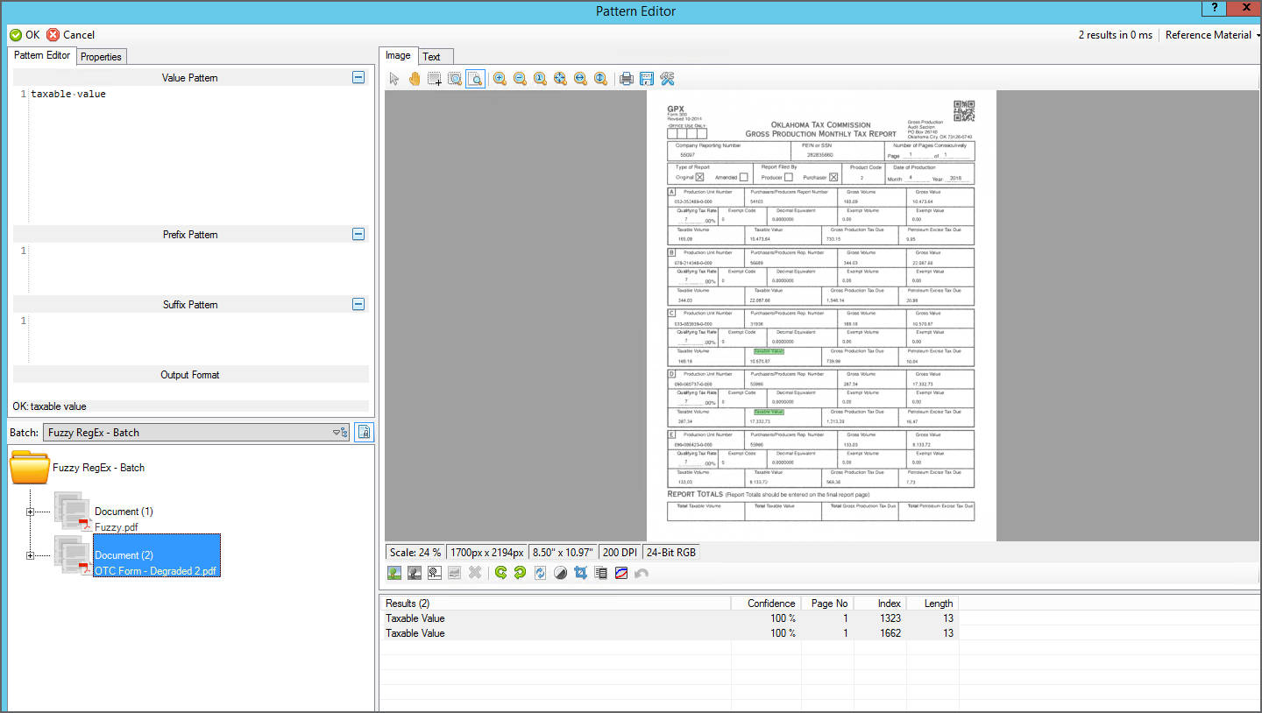This screenshot has width=1262, height=713.
Task: Click the crop image icon
Action: (580, 573)
